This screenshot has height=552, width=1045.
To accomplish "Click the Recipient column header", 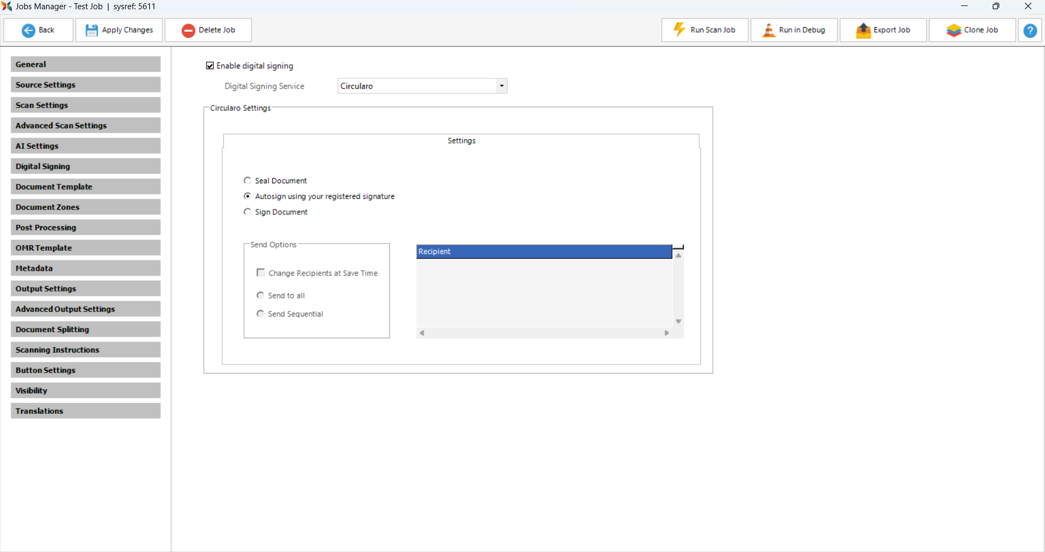I will click(543, 252).
